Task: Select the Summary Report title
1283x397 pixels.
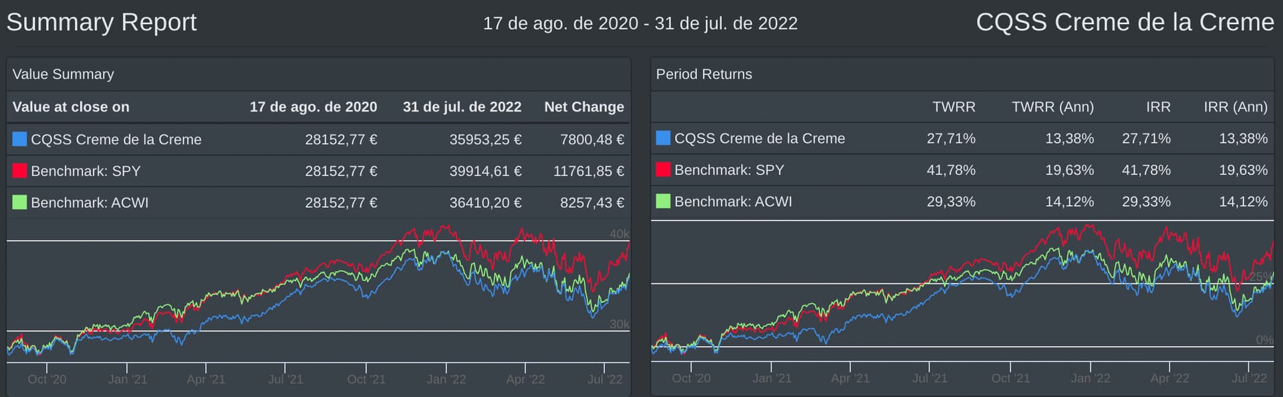Action: coord(102,22)
